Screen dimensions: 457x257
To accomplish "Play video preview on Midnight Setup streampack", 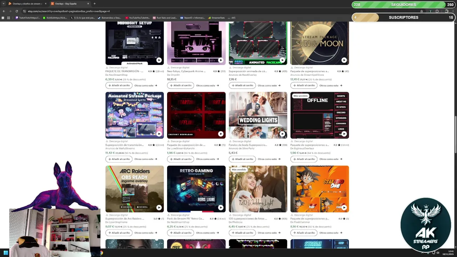I will tap(159, 60).
